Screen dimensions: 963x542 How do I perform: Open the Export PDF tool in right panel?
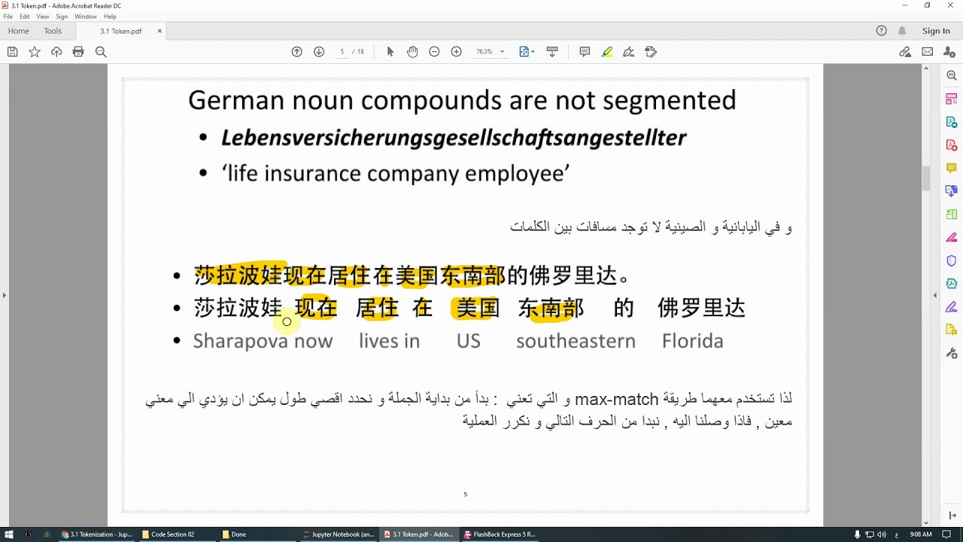point(951,122)
